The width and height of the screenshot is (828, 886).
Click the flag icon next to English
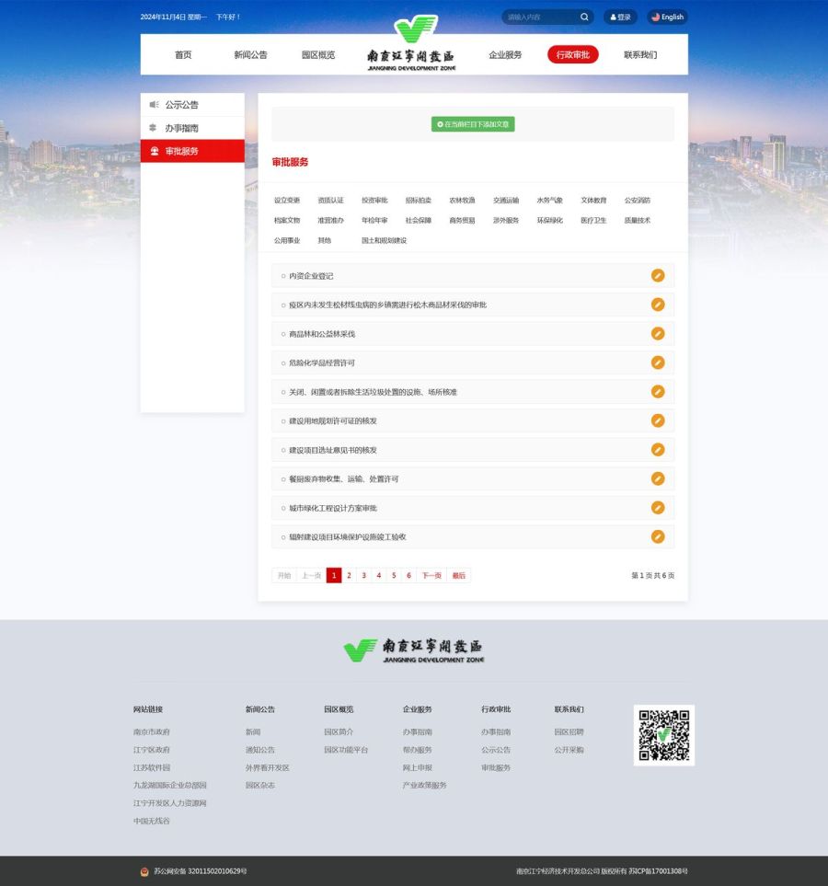[655, 17]
